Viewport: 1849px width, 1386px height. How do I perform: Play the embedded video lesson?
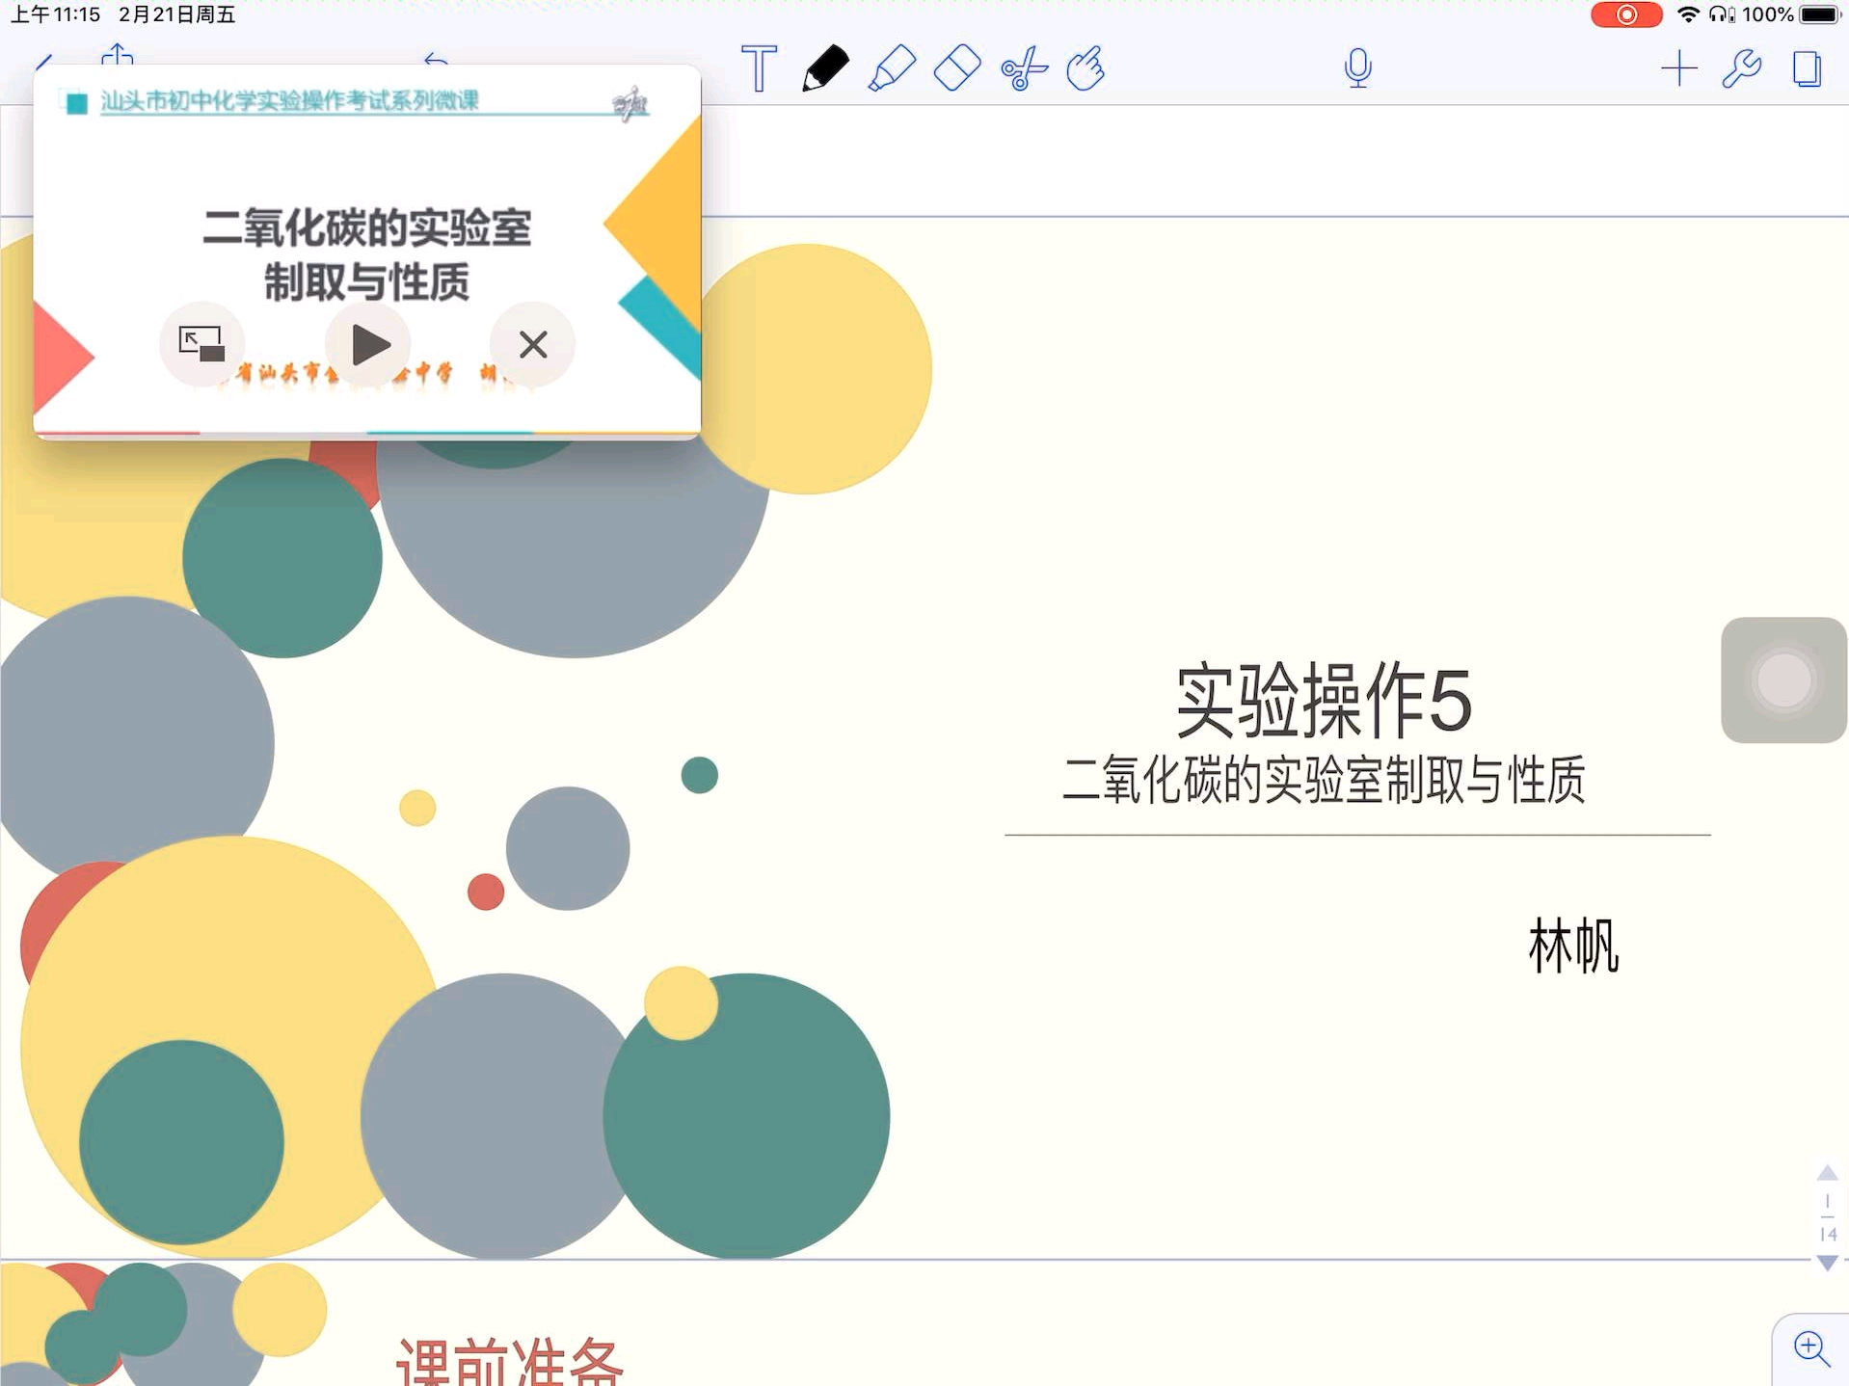368,344
